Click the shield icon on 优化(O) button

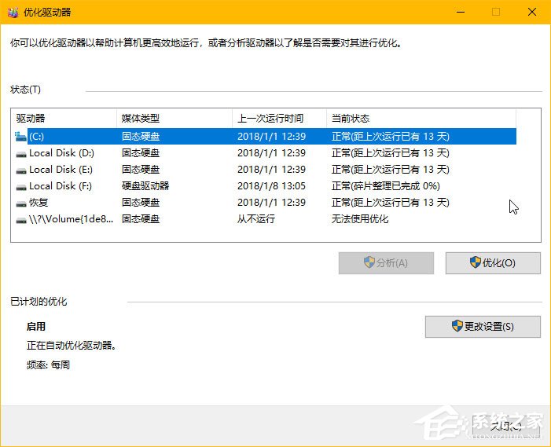(475, 262)
